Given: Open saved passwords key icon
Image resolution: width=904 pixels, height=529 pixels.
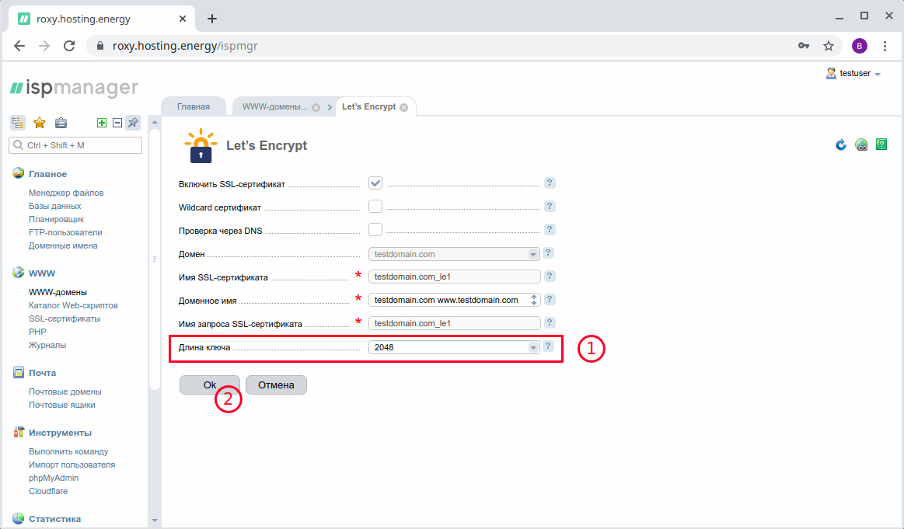Looking at the screenshot, I should (804, 46).
